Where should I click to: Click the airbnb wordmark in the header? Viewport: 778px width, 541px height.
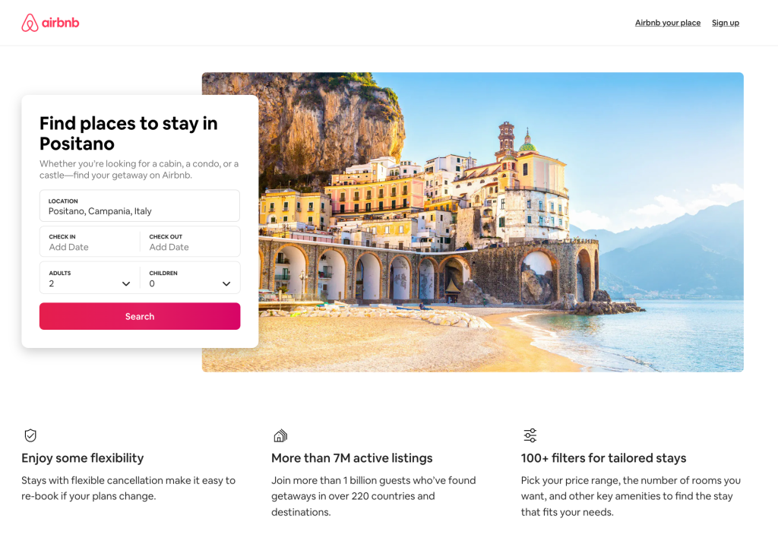[61, 23]
